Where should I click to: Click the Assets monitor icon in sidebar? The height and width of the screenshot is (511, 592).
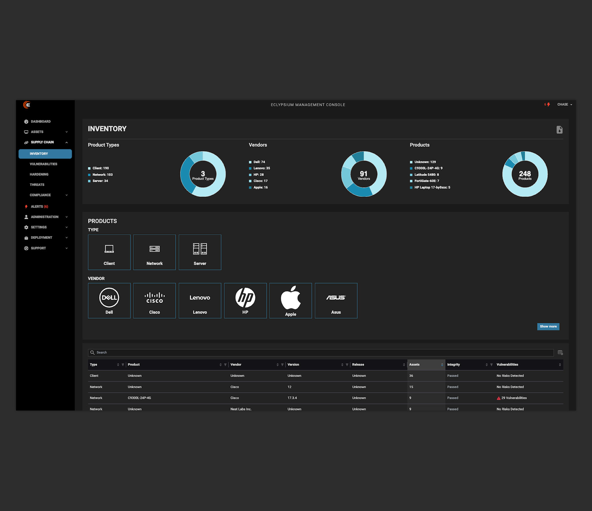tap(26, 132)
